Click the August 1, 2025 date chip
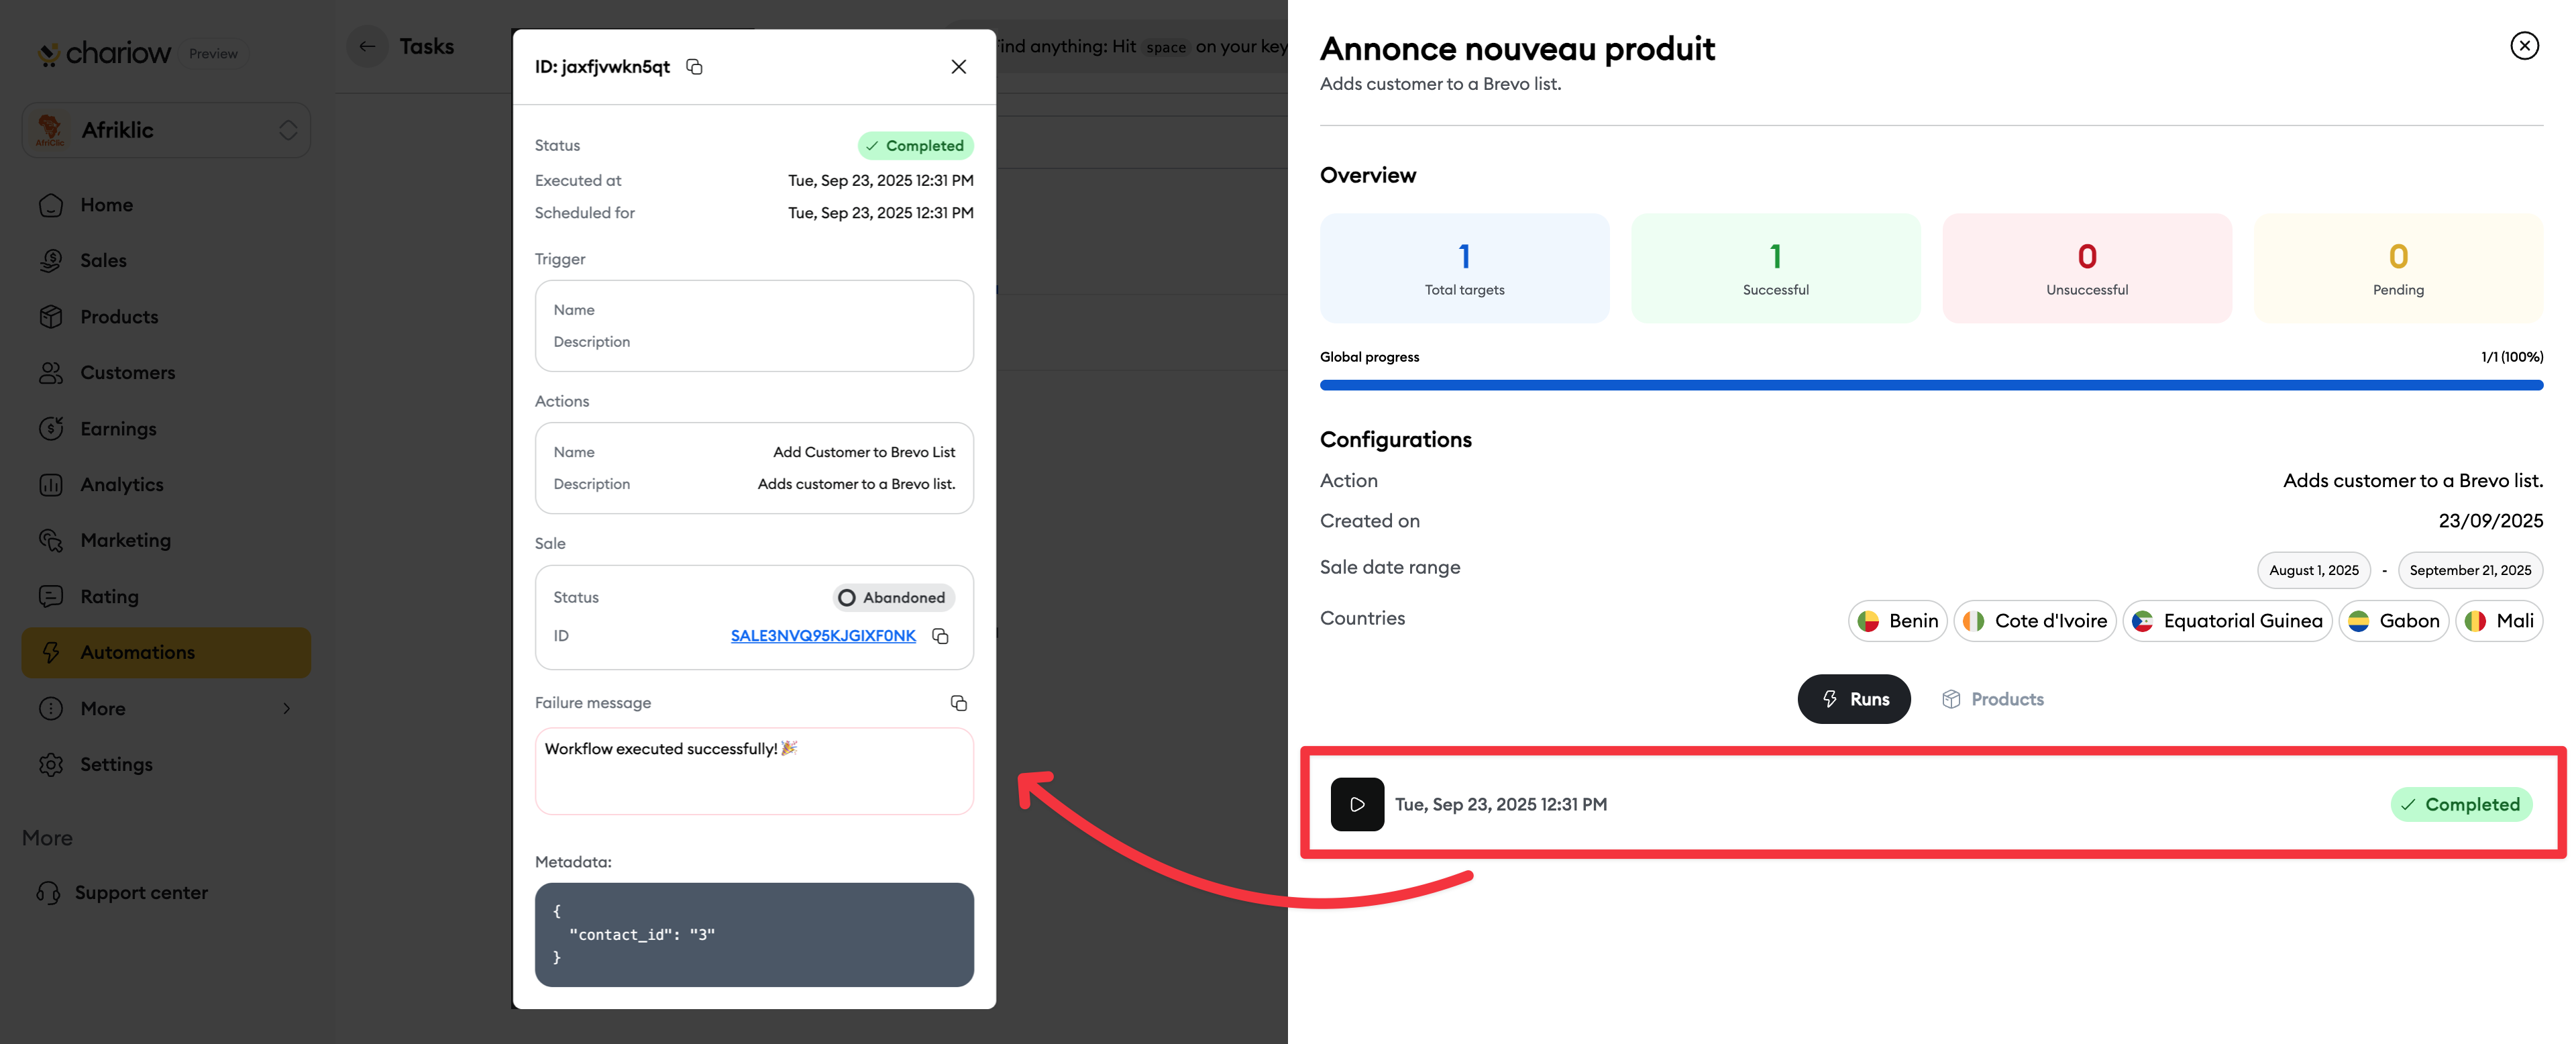Viewport: 2576px width, 1044px height. (x=2313, y=570)
